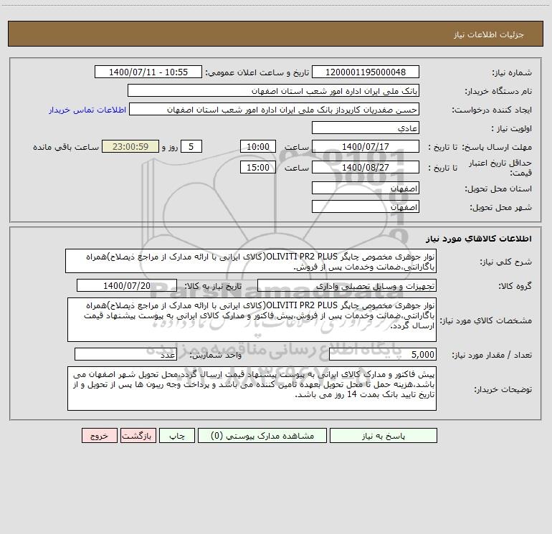Click the نام دستگاه خریدار label
Viewport: 552px width, 534px height.
[498, 92]
